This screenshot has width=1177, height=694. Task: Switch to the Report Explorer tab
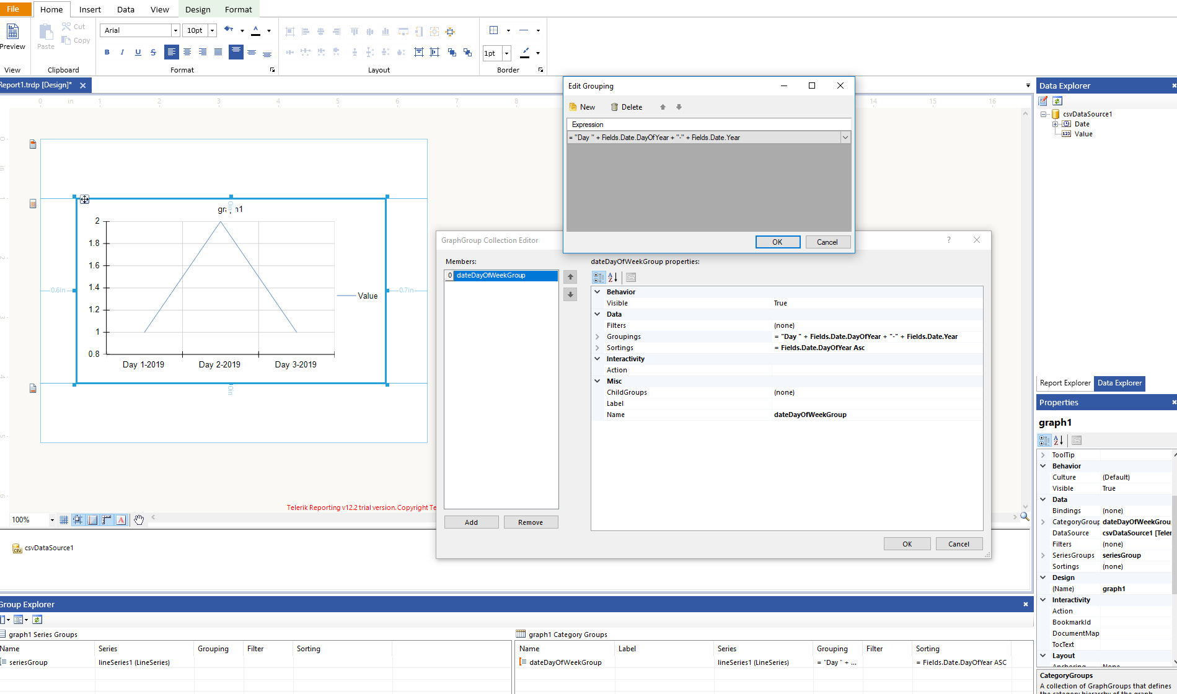pos(1065,383)
